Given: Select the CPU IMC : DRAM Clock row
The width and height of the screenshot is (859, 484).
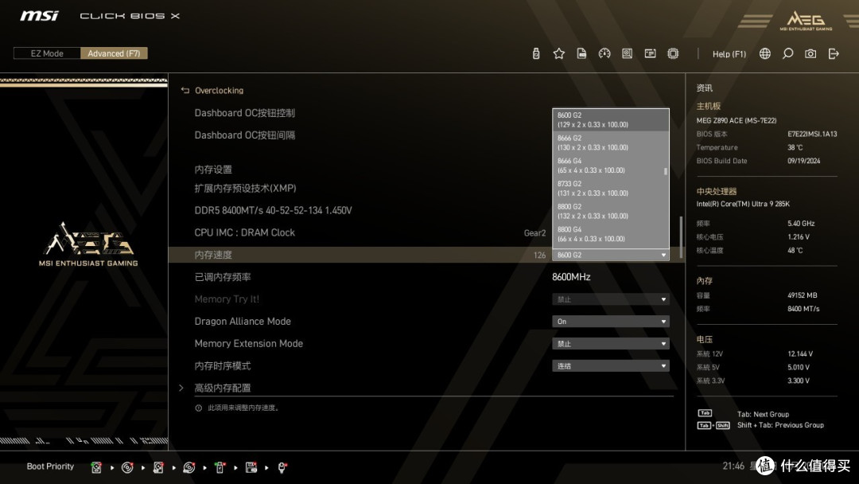Looking at the screenshot, I should 426,232.
